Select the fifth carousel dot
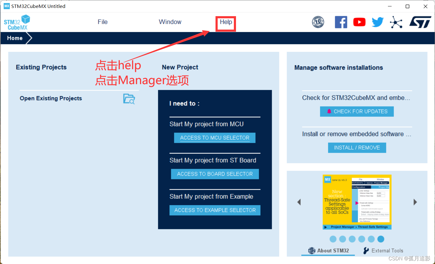 point(371,239)
